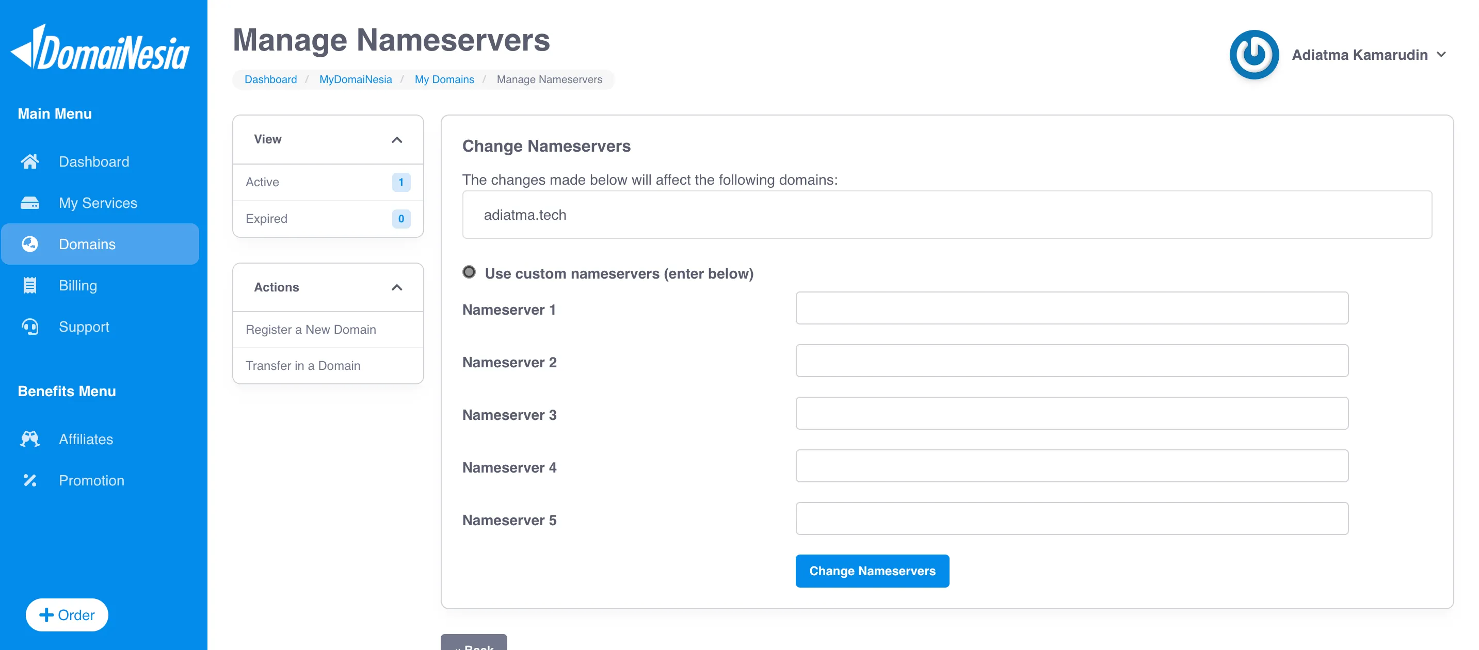Screen dimensions: 1479x650
Task: Select the custom nameservers radio button
Action: [469, 272]
